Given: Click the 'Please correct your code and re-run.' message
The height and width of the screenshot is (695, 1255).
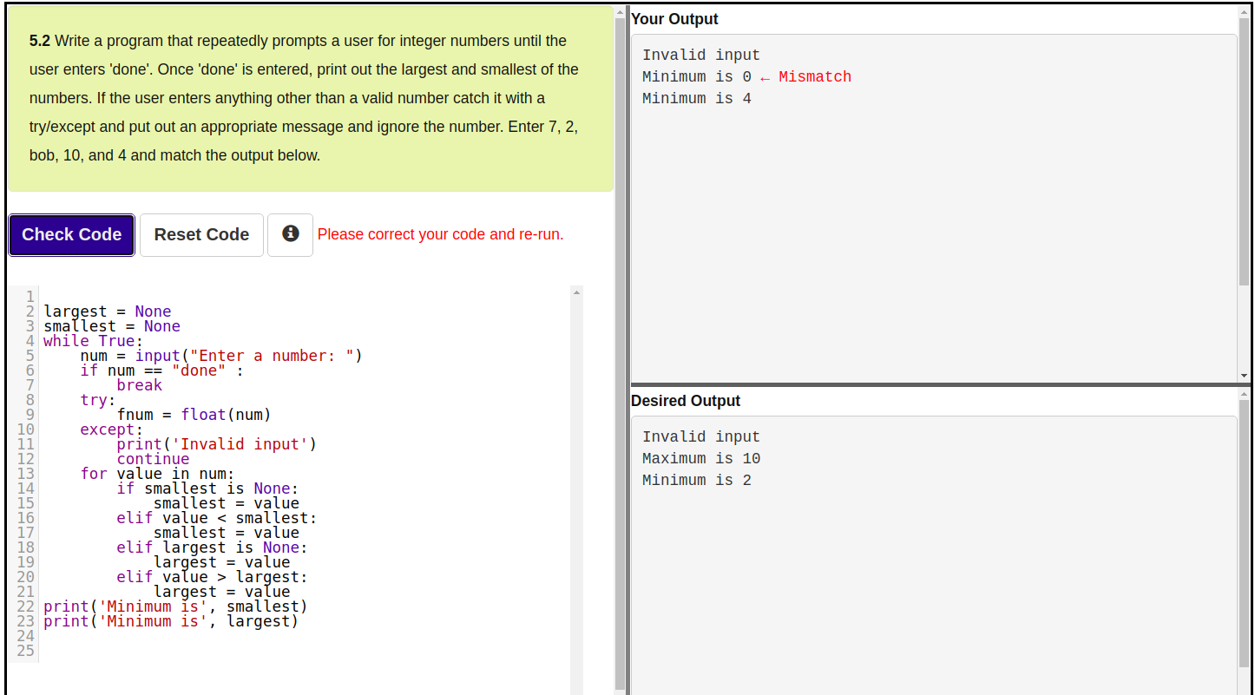Looking at the screenshot, I should [441, 234].
